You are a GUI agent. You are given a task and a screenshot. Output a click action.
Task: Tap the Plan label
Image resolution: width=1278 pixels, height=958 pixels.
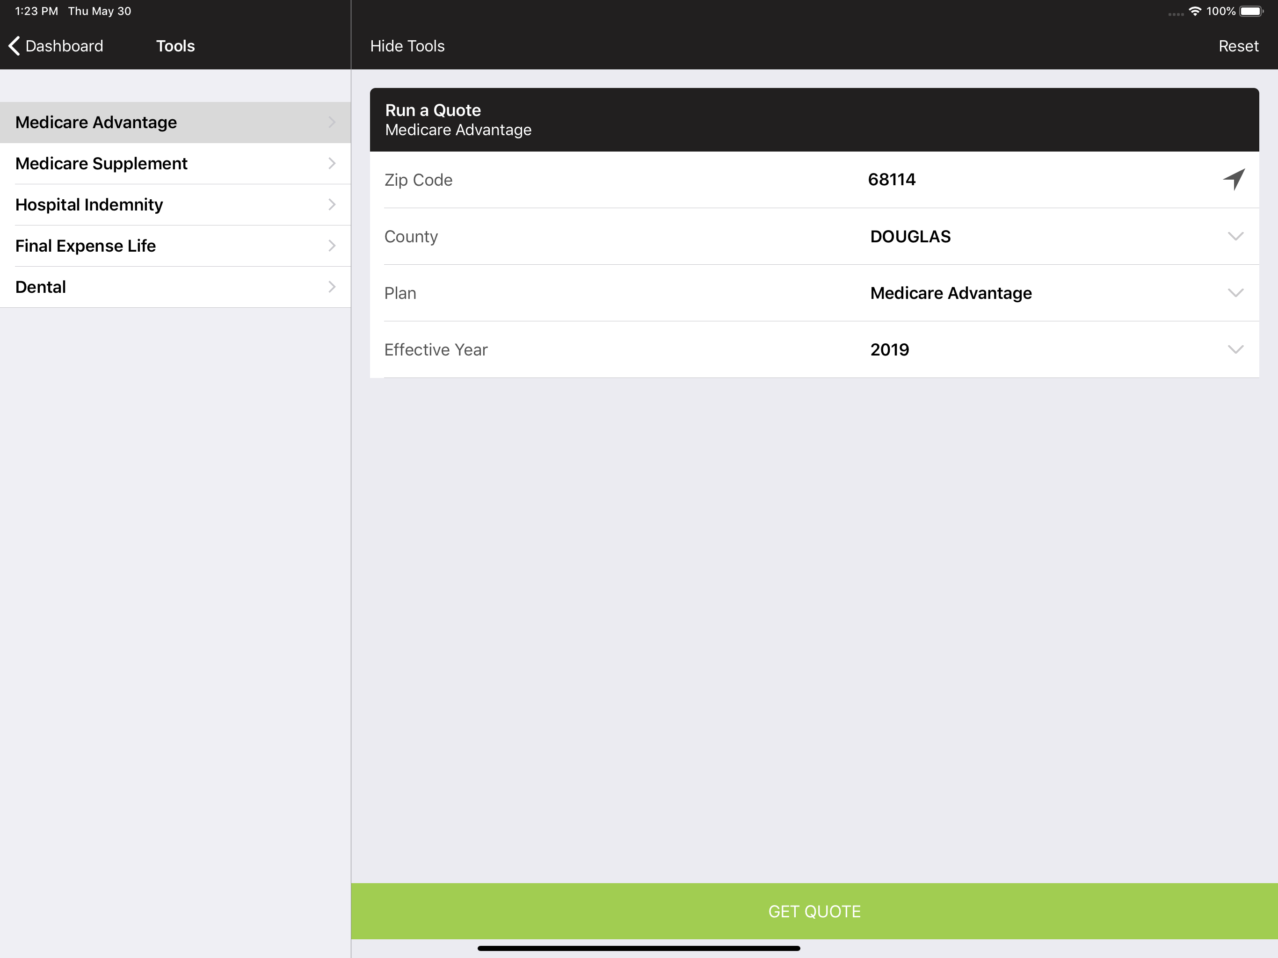[400, 293]
